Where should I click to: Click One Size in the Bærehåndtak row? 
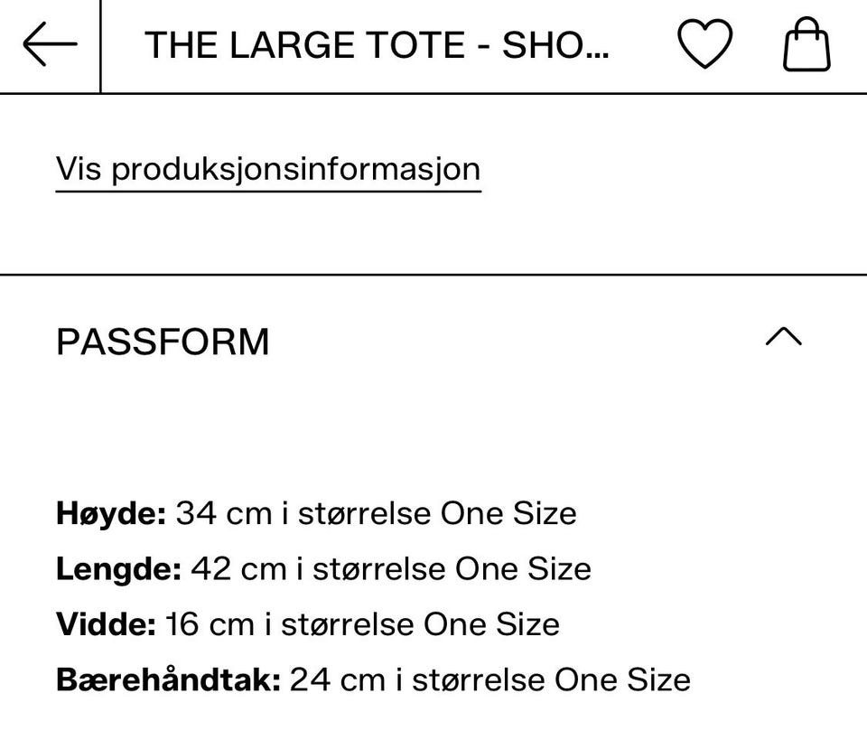pyautogui.click(x=621, y=679)
